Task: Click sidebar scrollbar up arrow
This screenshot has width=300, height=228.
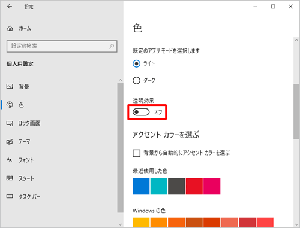Action: point(120,80)
